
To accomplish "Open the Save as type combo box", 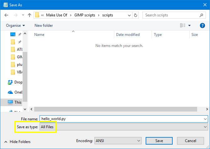I will [124, 127].
